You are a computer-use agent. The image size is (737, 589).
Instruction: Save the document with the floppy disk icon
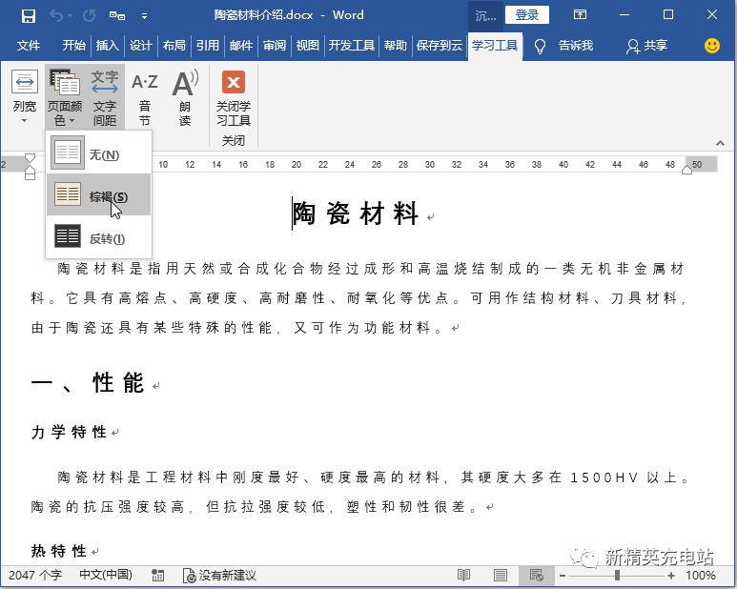pyautogui.click(x=29, y=16)
